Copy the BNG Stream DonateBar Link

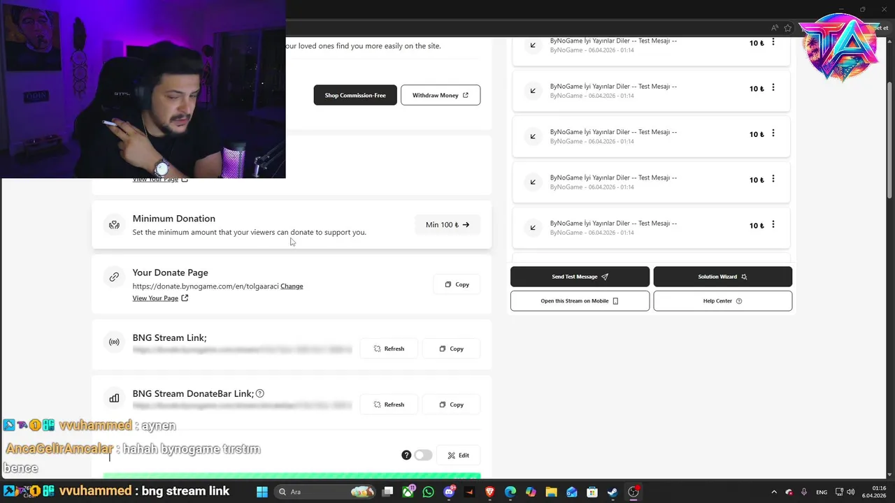tap(451, 404)
